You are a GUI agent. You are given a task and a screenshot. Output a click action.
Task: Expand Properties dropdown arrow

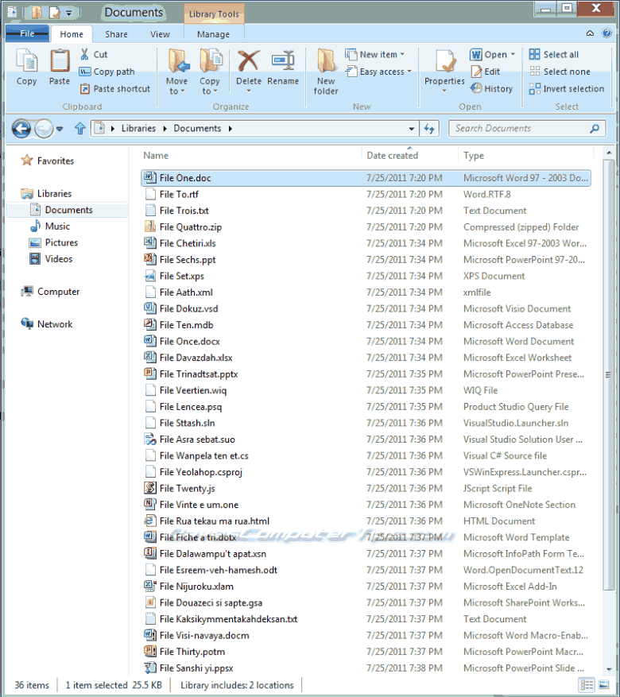[444, 91]
